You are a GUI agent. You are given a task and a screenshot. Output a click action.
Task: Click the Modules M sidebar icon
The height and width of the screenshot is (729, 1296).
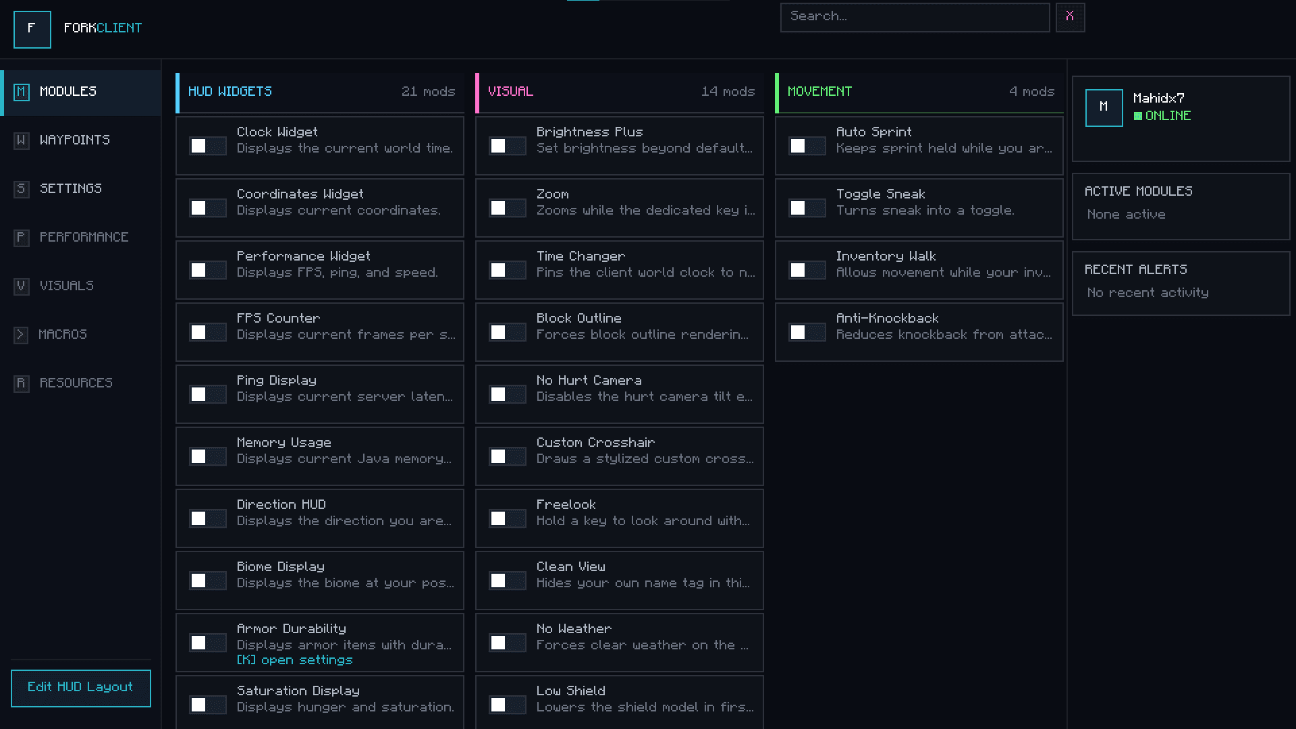(x=22, y=92)
